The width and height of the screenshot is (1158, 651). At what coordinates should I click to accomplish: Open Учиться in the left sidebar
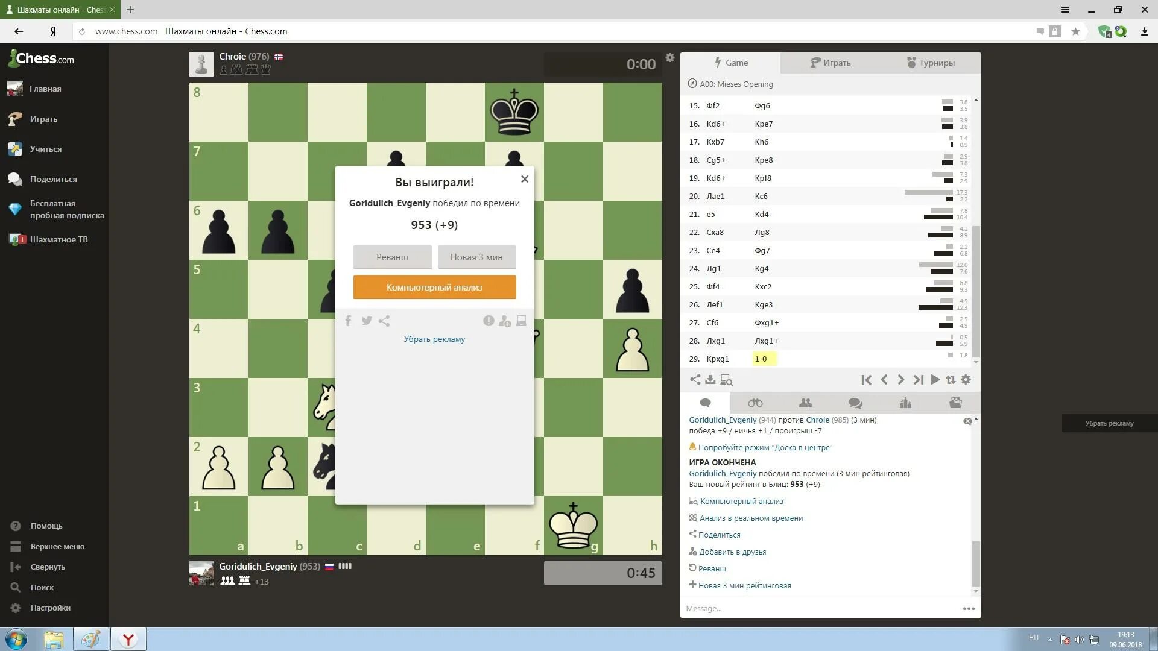[45, 149]
